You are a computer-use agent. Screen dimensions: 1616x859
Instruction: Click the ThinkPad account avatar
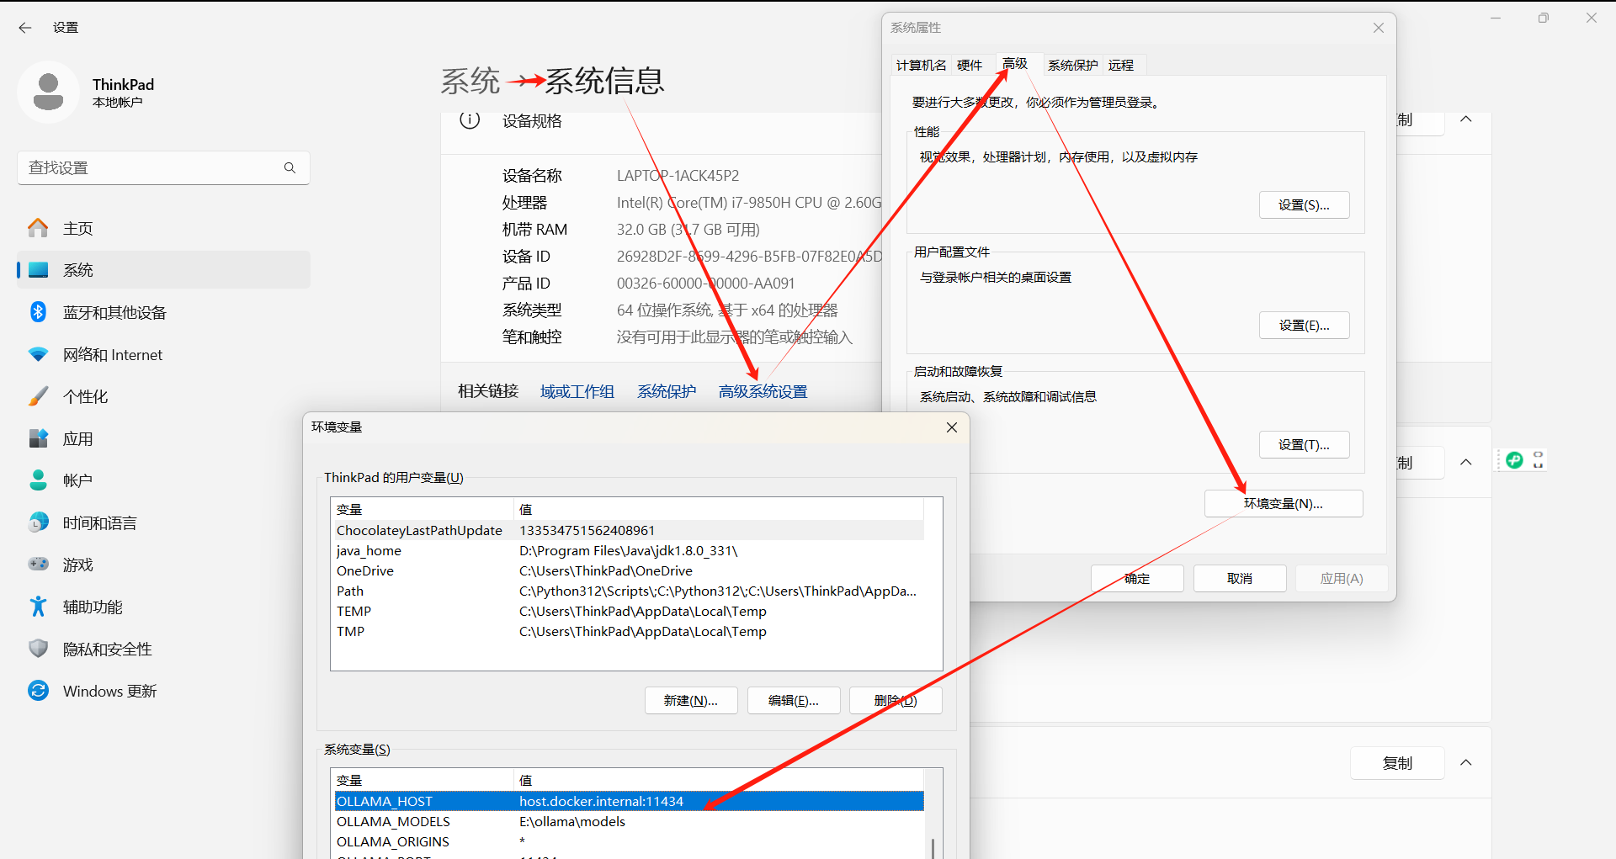point(48,92)
